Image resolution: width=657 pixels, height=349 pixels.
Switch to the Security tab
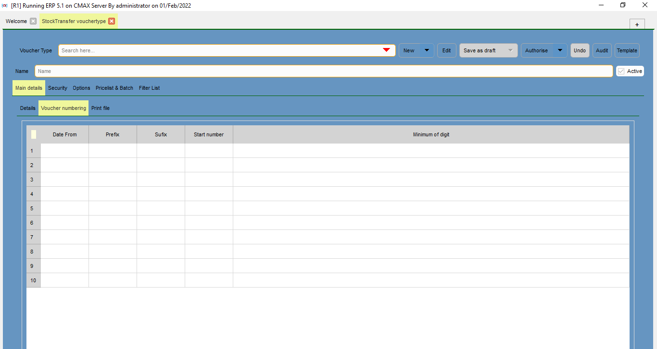pyautogui.click(x=57, y=88)
